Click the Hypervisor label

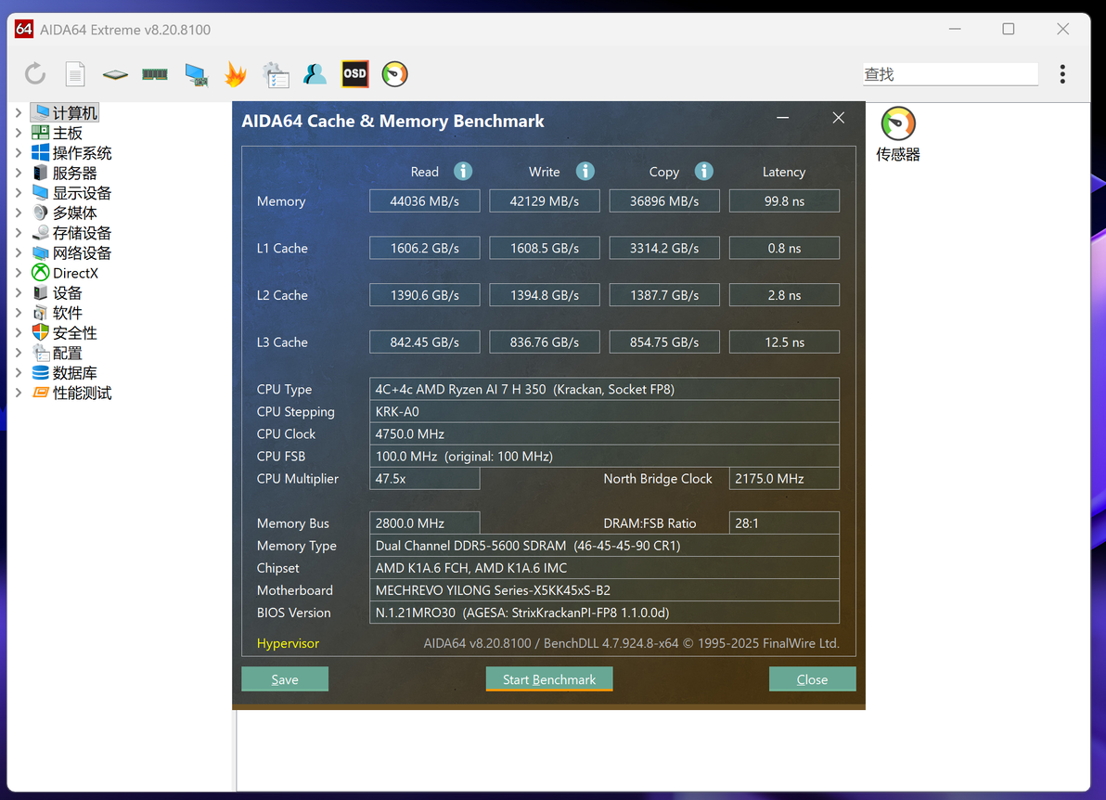288,642
